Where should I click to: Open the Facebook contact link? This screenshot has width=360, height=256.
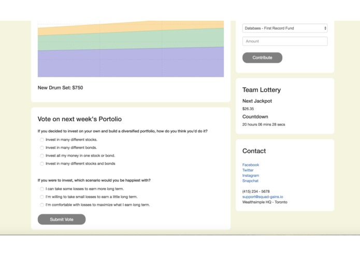tap(251, 165)
